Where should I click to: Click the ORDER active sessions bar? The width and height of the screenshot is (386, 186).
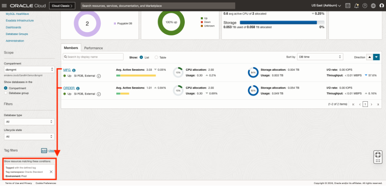click(x=122, y=93)
